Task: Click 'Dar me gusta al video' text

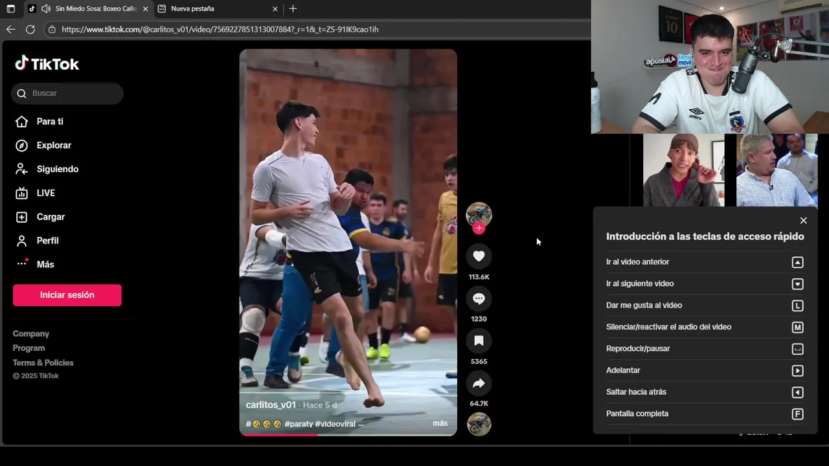Action: 644,305
